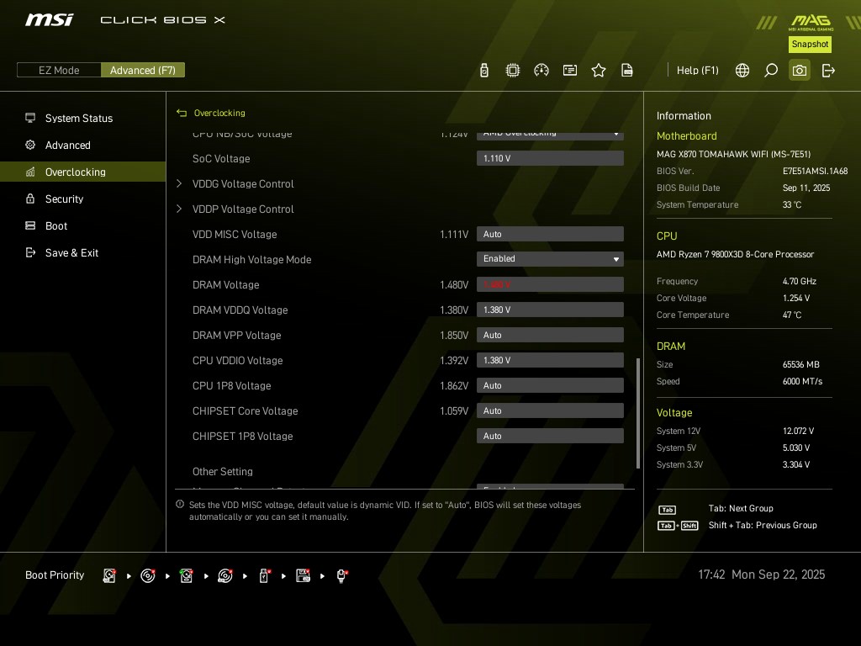Click the DRAM Speed 6000 MT/s value
This screenshot has height=646, width=861.
[x=802, y=381]
